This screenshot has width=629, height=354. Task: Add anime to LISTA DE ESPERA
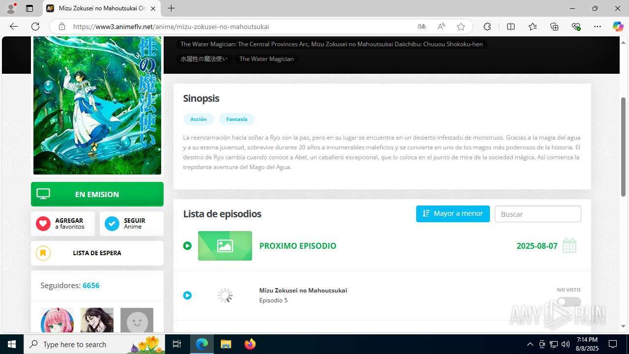(x=97, y=253)
